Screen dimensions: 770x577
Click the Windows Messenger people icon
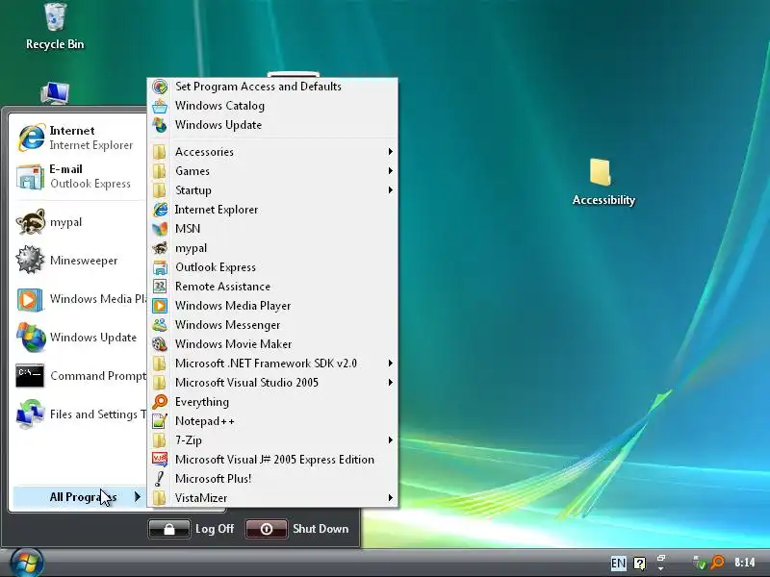[160, 325]
